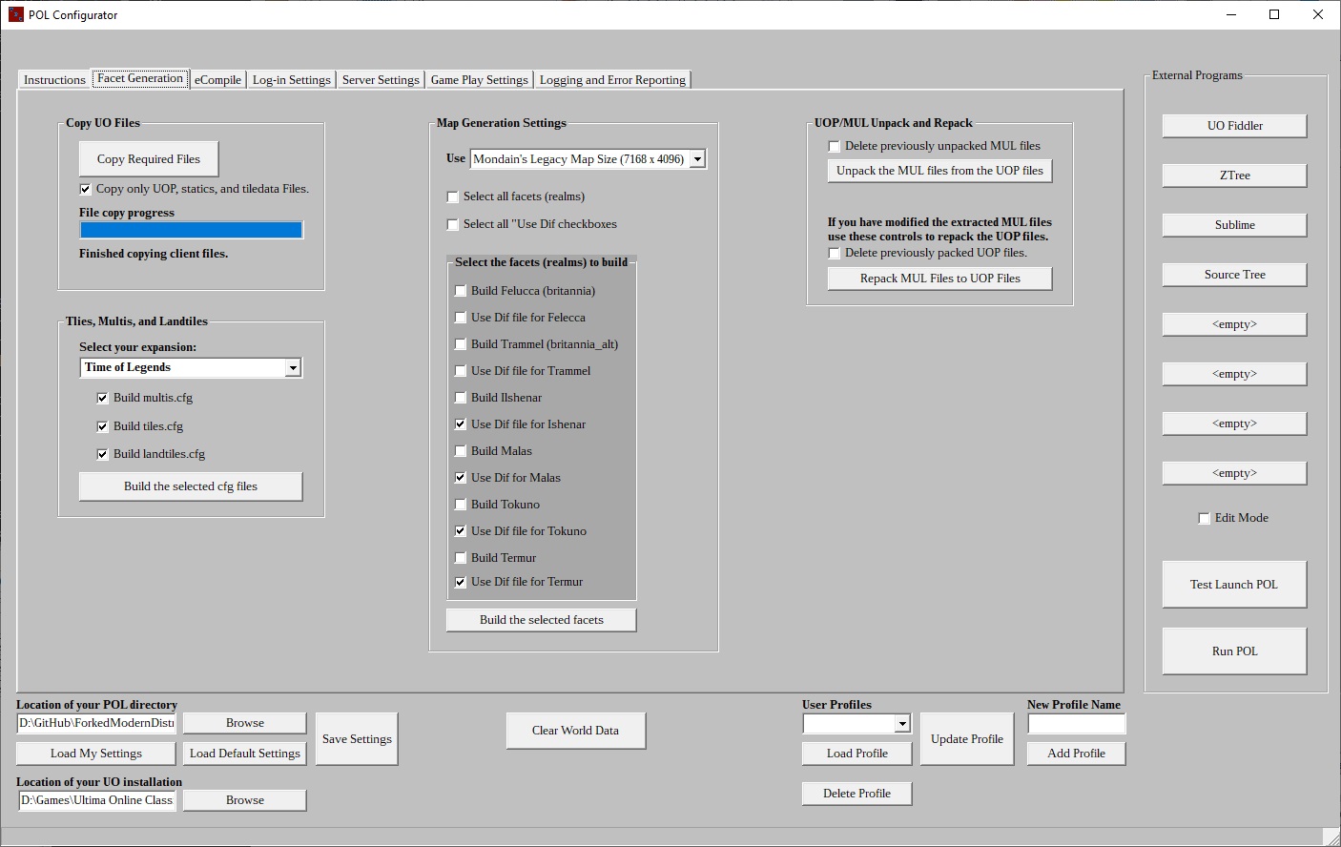1341x847 pixels.
Task: Click the New Profile Name text field
Action: click(1076, 724)
